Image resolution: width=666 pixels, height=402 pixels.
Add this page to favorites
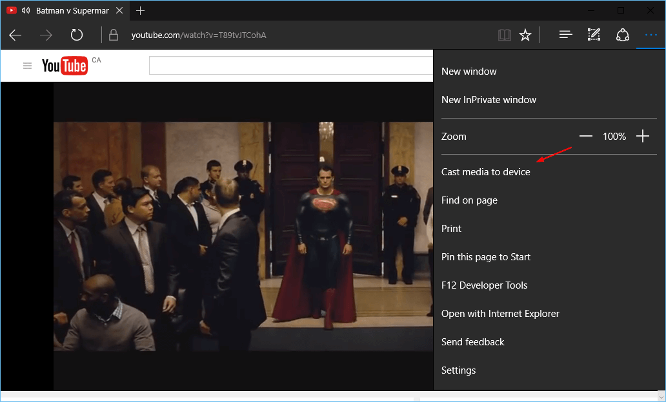pos(525,35)
